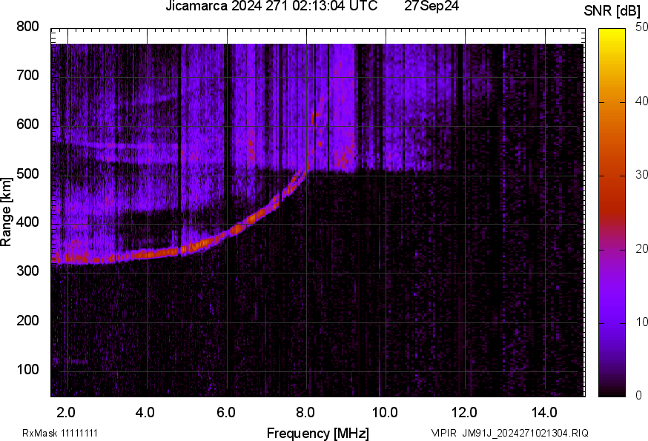Click the yellow top of the SNR colorbar
This screenshot has height=441, width=648.
(x=612, y=33)
